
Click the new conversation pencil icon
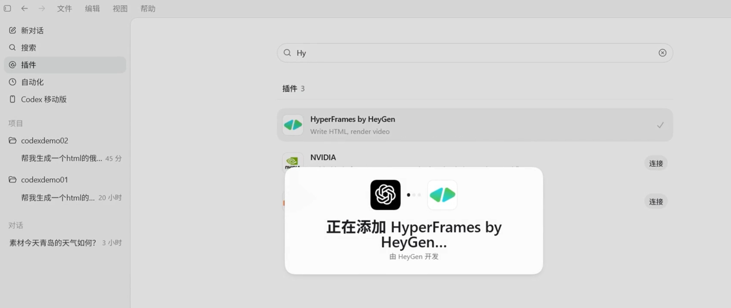[13, 30]
